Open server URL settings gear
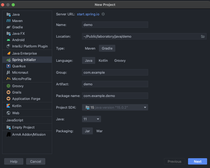Screen dimensions: 210x168 pos(103,14)
